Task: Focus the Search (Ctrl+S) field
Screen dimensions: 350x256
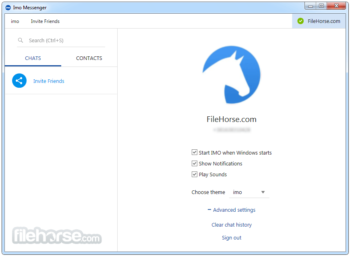Action: click(x=61, y=40)
